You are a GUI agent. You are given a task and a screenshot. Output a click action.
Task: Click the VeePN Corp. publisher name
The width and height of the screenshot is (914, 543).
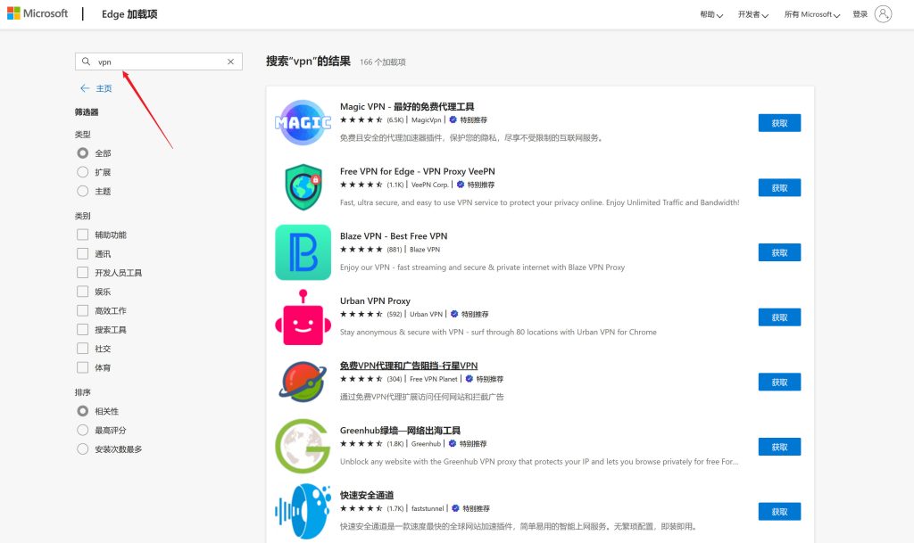tap(429, 185)
